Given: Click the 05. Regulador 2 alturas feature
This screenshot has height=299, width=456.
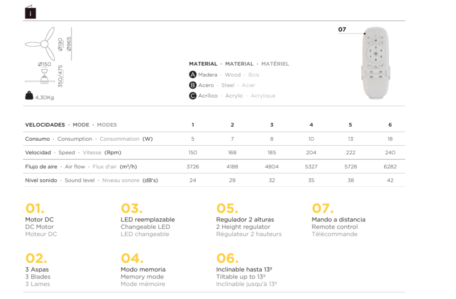Looking at the screenshot, I should click(x=249, y=220).
